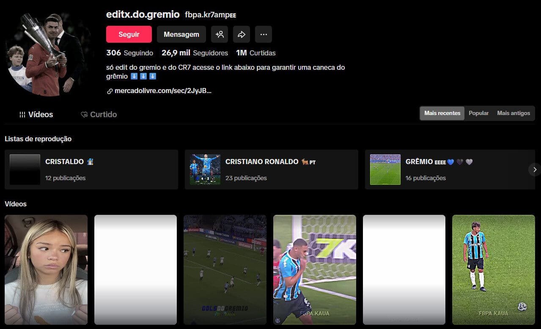
Task: Click the grid icon beside Vídeos
Action: click(x=22, y=114)
